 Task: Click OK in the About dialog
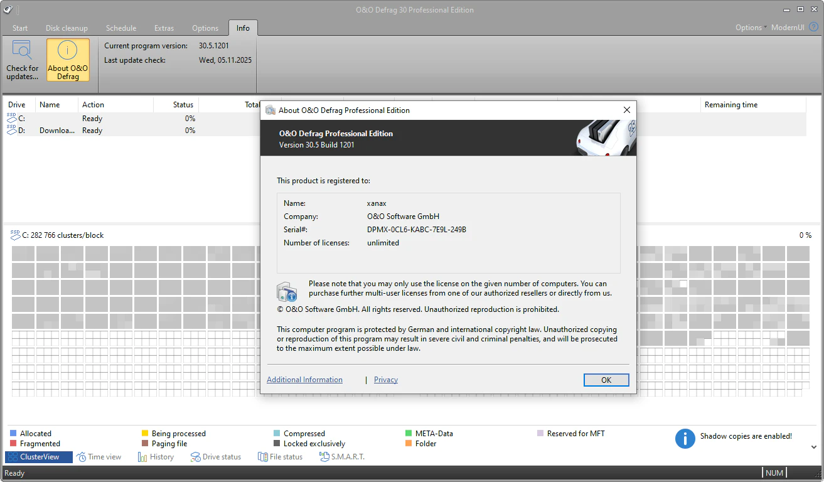606,380
